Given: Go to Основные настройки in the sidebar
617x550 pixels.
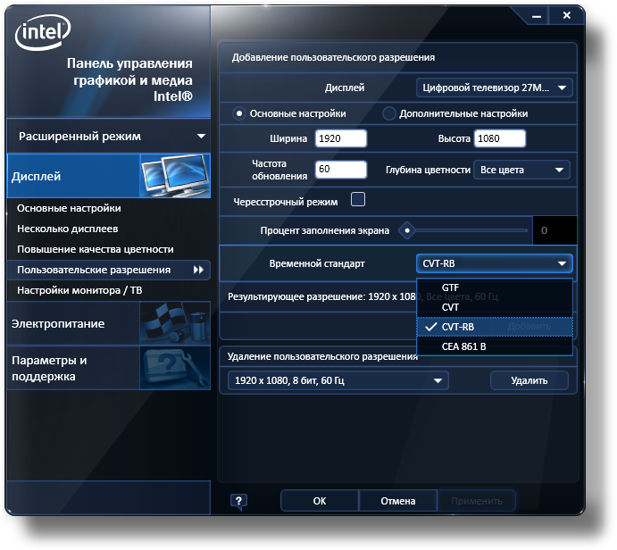Looking at the screenshot, I should 69,208.
